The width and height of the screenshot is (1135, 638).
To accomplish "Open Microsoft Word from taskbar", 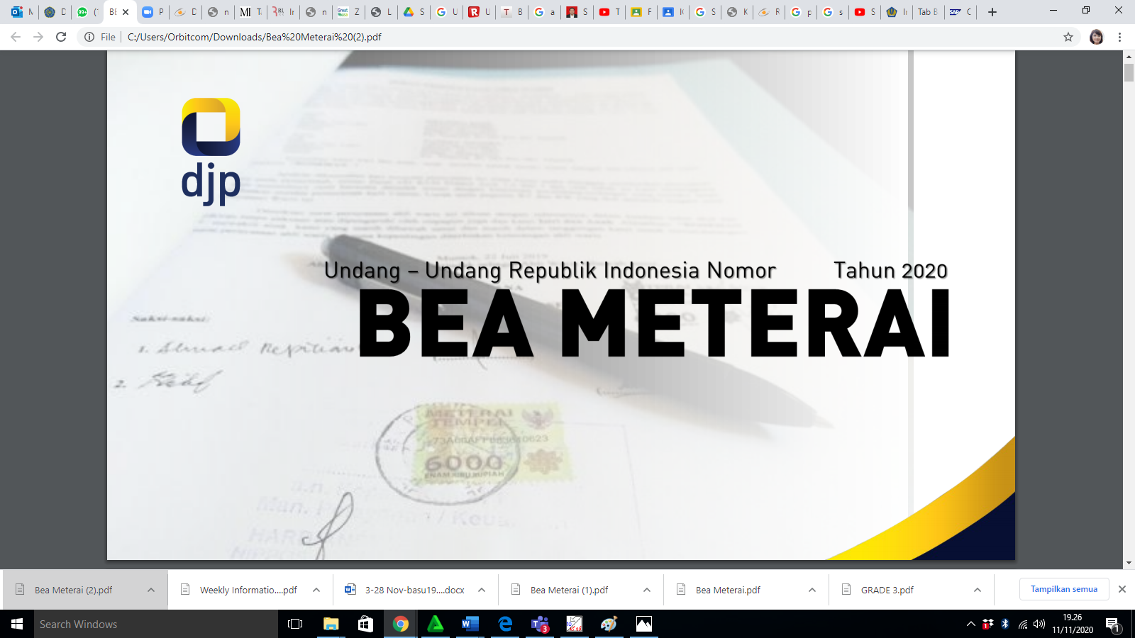I will (x=470, y=624).
